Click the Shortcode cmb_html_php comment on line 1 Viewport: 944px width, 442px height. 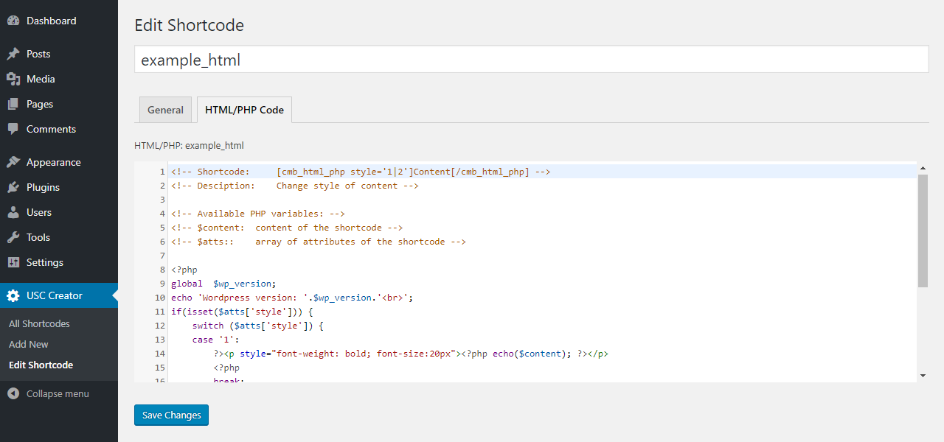[x=361, y=172]
